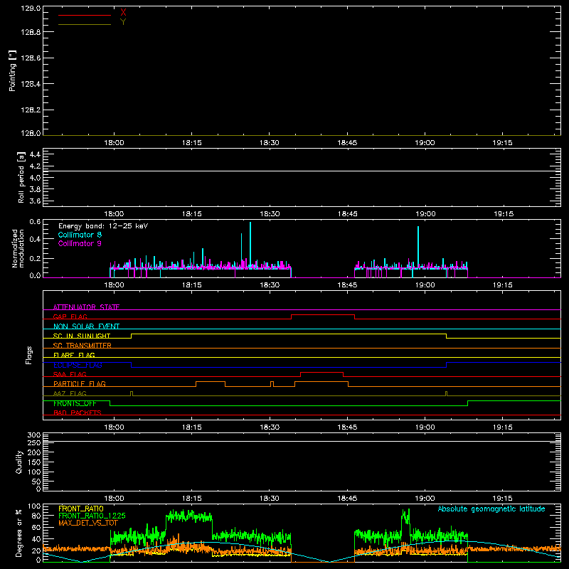The width and height of the screenshot is (569, 569).
Task: Click the magenta "Collimator 9" legend label
Action: click(x=80, y=243)
